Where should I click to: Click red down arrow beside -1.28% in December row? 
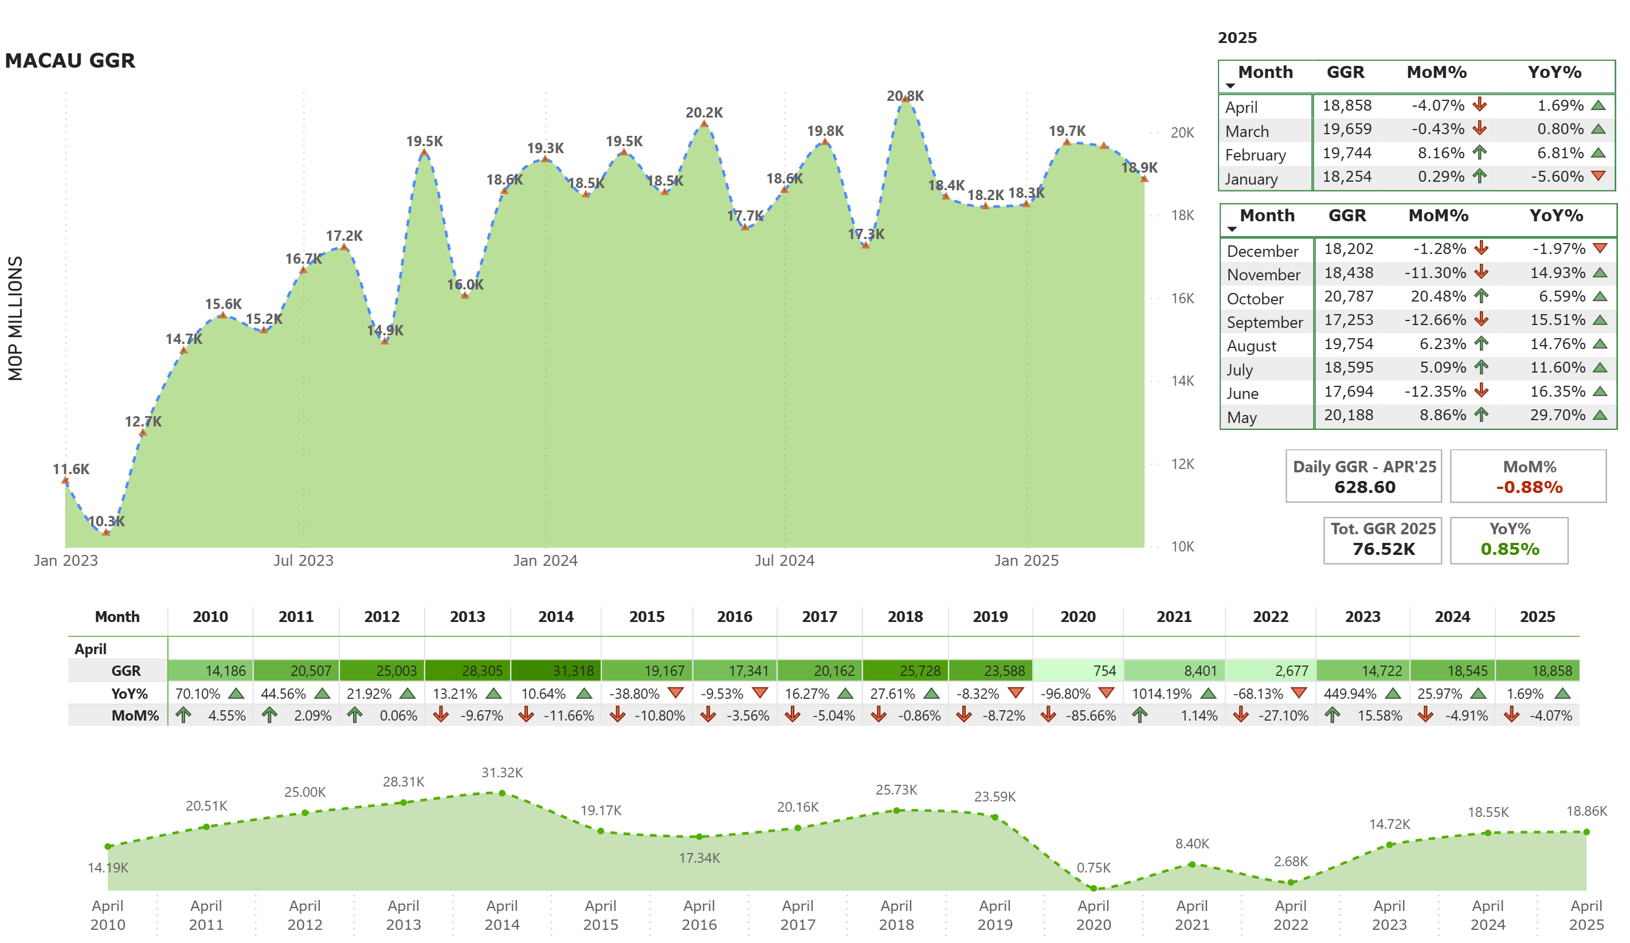click(x=1481, y=248)
